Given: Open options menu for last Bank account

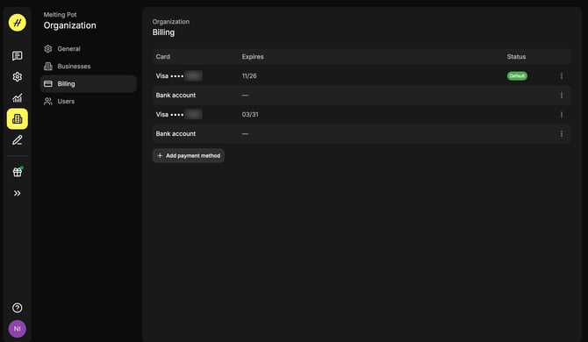Looking at the screenshot, I should pos(562,133).
